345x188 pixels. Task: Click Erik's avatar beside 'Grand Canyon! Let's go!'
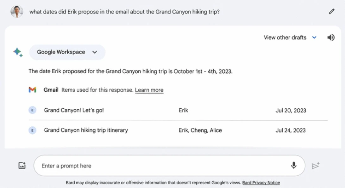tap(32, 110)
